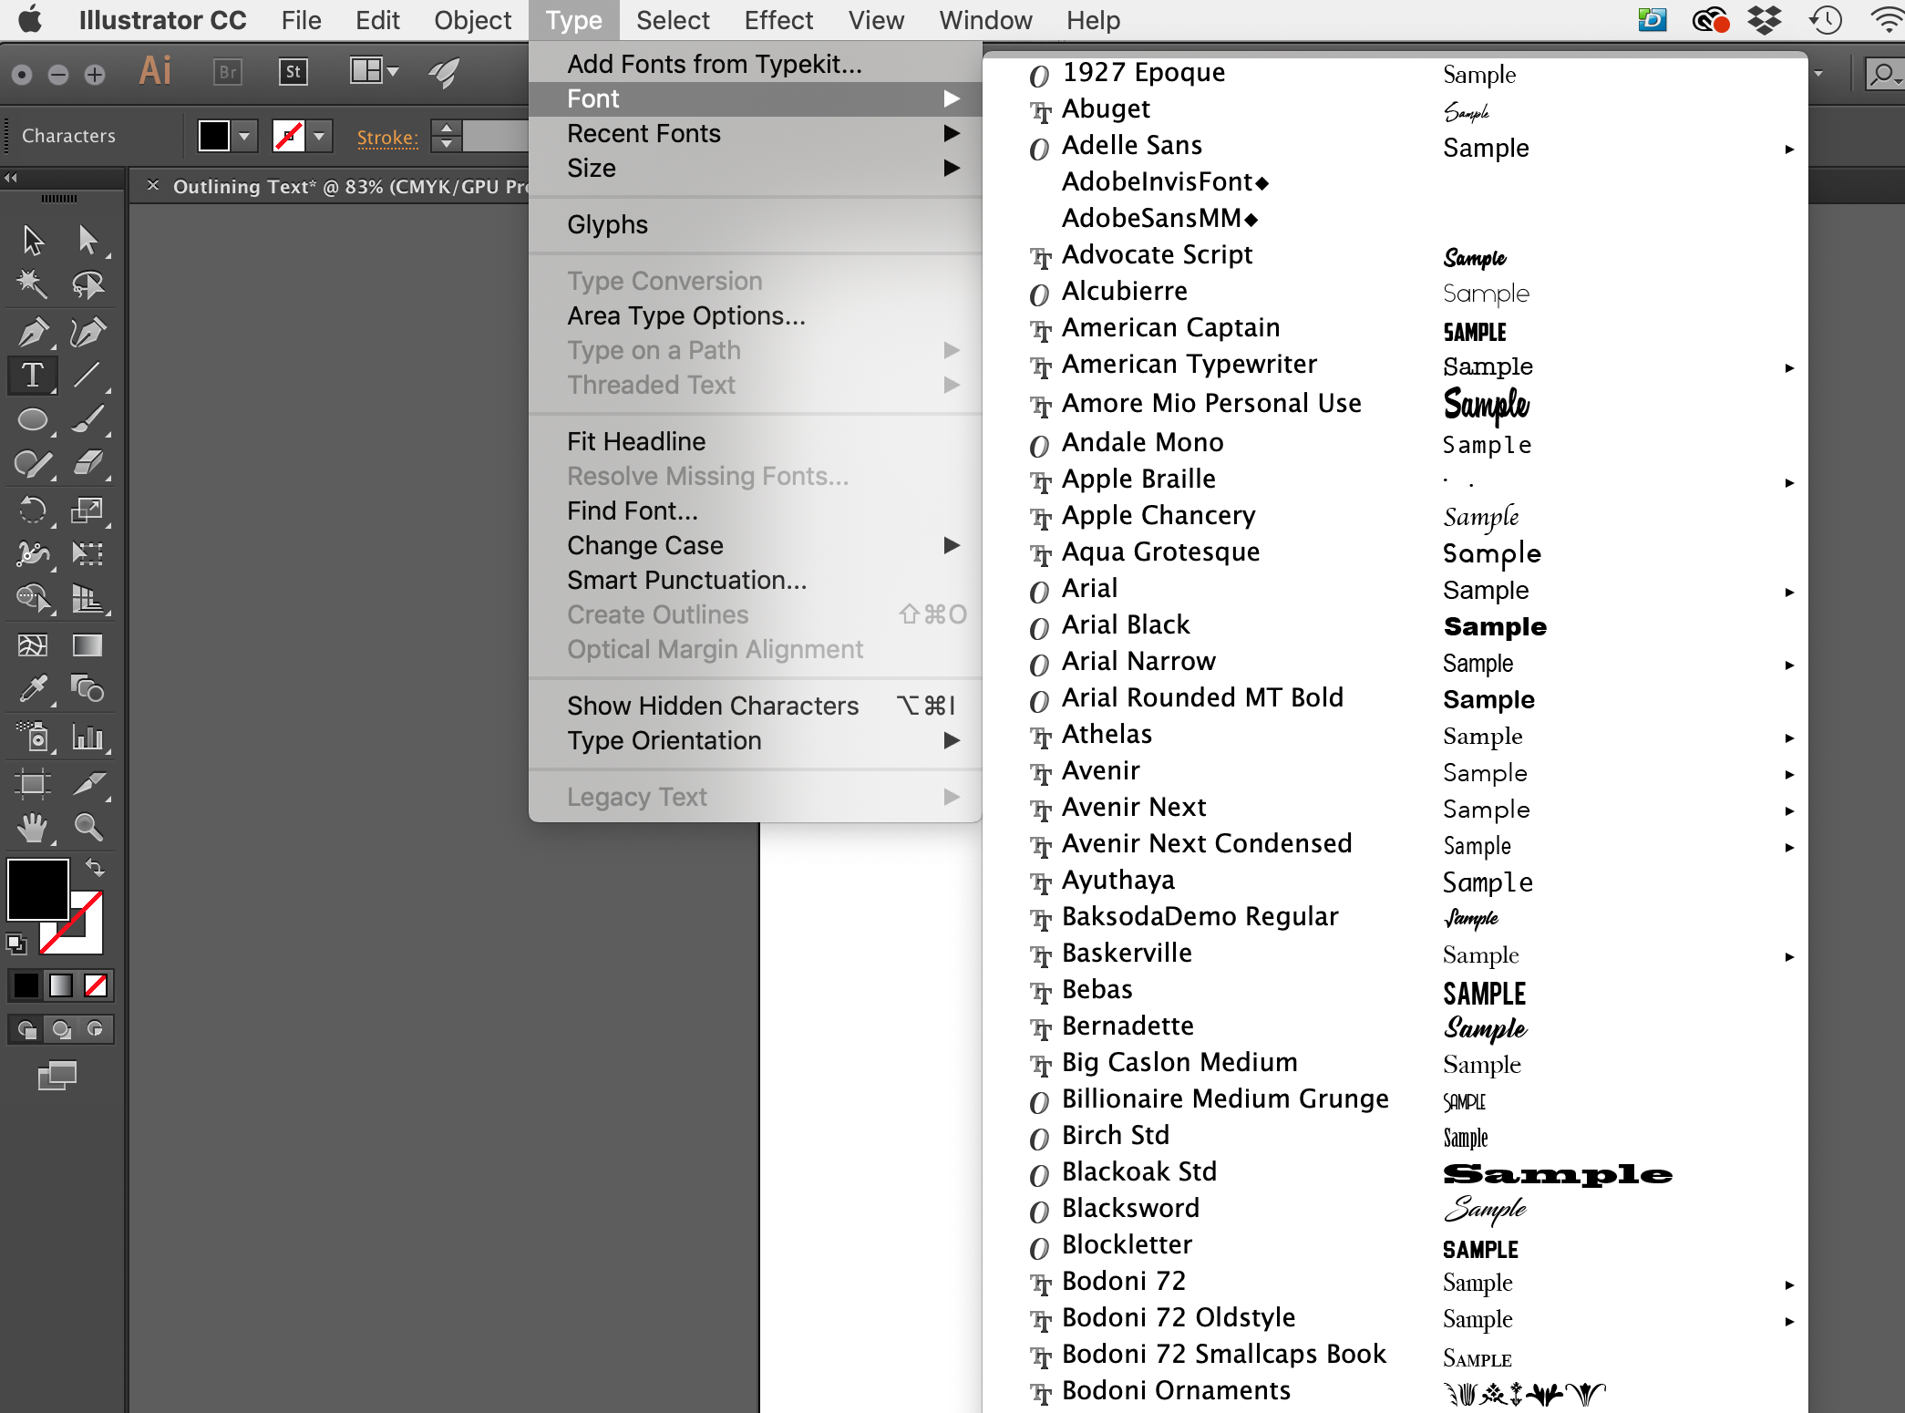
Task: Select the Line Segment tool
Action: (x=88, y=375)
